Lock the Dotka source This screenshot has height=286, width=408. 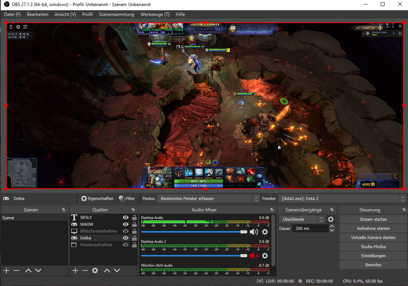(134, 238)
